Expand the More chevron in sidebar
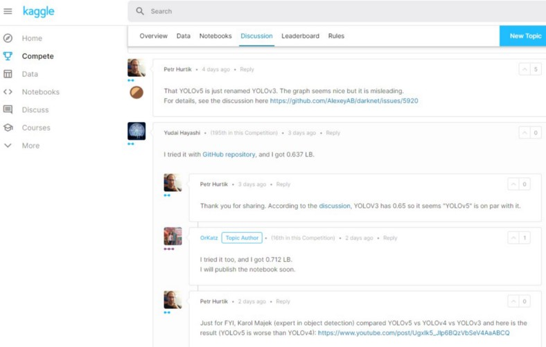Screen dimensions: 546x347 tap(8, 145)
